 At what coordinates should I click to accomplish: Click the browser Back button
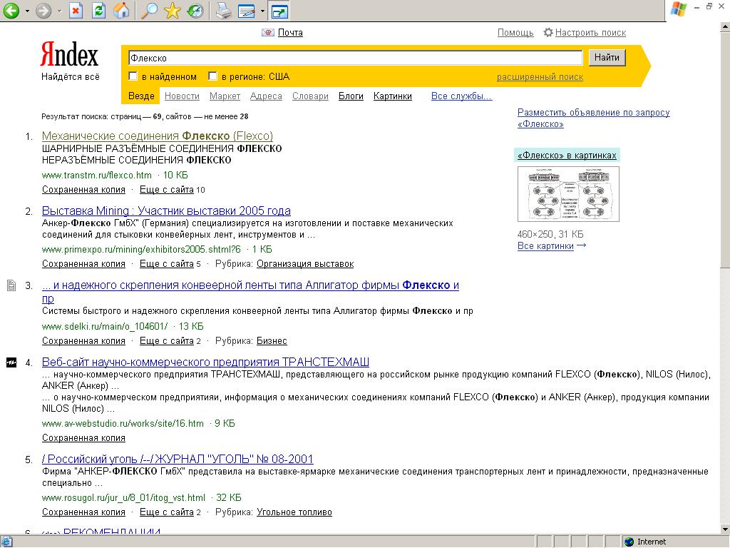click(x=11, y=11)
